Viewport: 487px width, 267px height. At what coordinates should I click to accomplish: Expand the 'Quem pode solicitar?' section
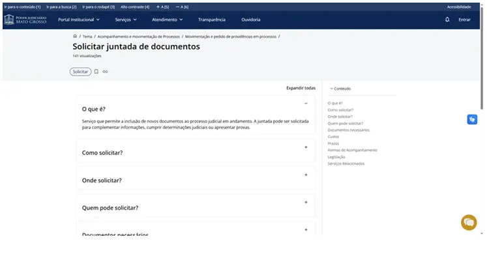306,203
